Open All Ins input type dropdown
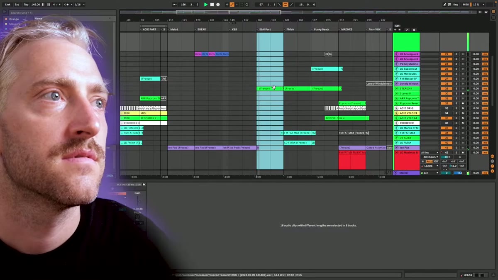Viewport: 498px width, 280px height. click(430, 153)
